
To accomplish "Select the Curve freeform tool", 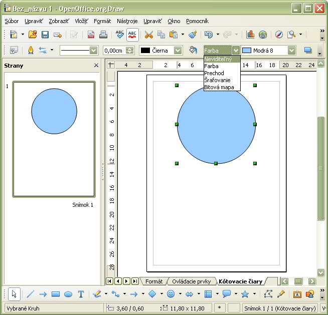I will (97, 294).
